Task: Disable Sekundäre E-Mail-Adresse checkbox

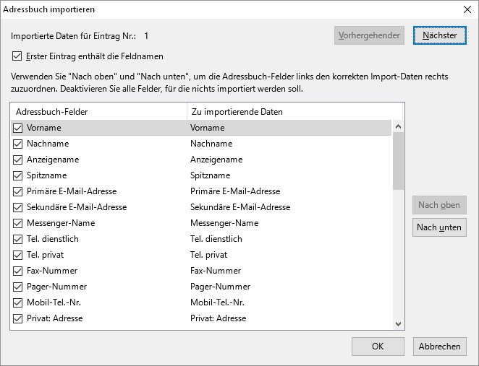Action: point(17,207)
